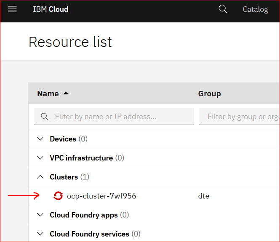Click the Clusters (1) label
280x242 pixels.
point(69,177)
